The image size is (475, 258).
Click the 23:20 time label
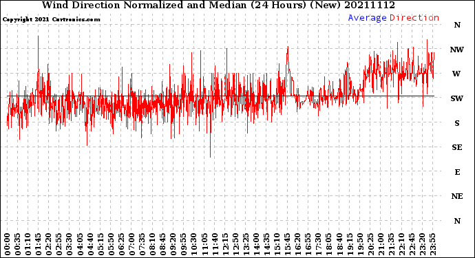click(x=422, y=244)
